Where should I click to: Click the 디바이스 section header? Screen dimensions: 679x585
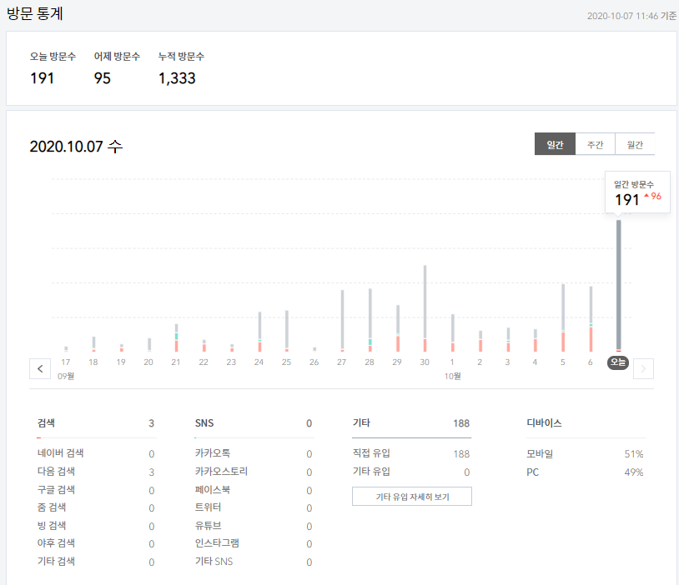[x=544, y=423]
